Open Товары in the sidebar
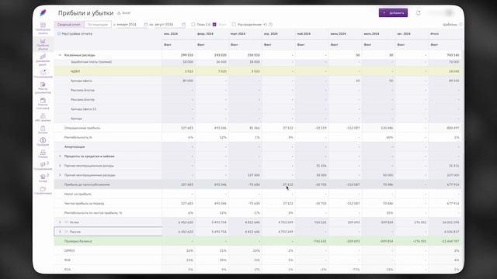The height and width of the screenshot is (279, 497). (43, 153)
